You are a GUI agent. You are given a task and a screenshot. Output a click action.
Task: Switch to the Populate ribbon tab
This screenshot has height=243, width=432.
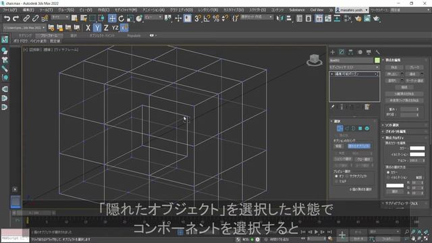pyautogui.click(x=134, y=36)
